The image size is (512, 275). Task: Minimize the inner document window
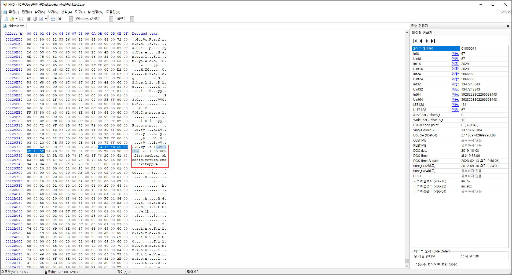(499, 12)
